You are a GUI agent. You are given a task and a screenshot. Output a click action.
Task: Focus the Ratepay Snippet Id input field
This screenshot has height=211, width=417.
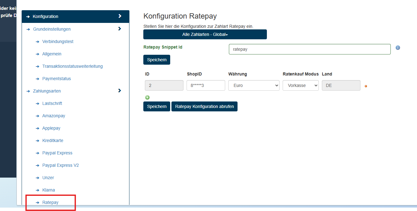(310, 49)
